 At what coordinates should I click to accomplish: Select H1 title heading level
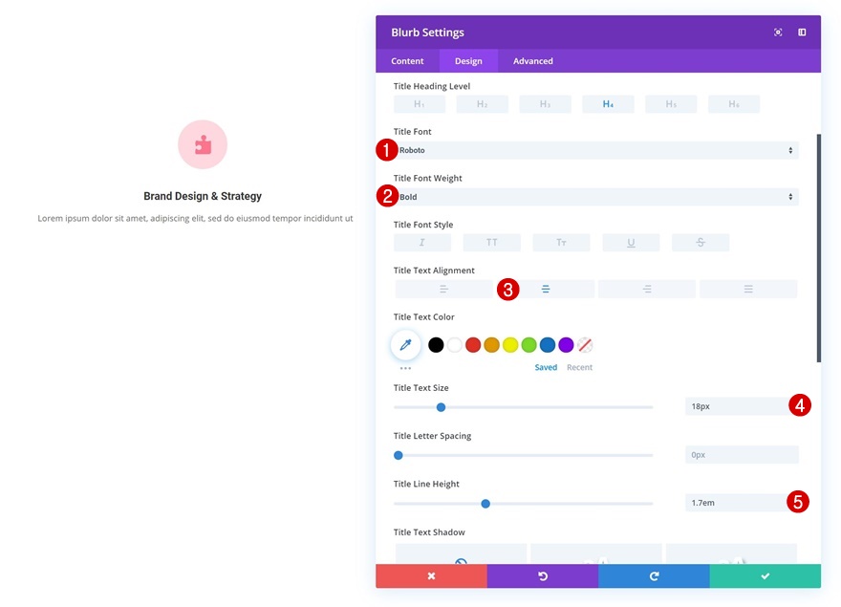click(420, 104)
